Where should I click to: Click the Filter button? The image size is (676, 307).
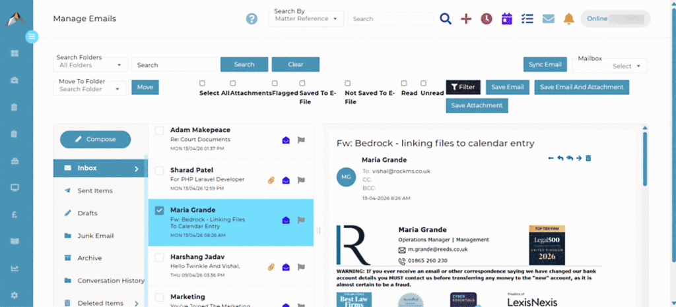[463, 87]
